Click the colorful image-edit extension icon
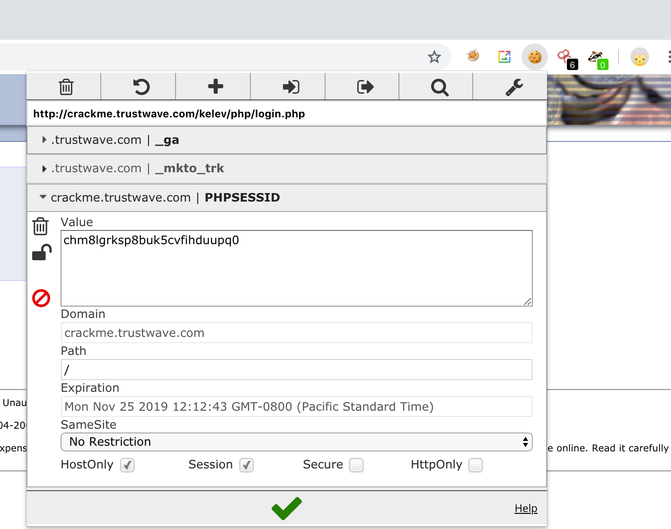Image resolution: width=671 pixels, height=529 pixels. tap(504, 57)
